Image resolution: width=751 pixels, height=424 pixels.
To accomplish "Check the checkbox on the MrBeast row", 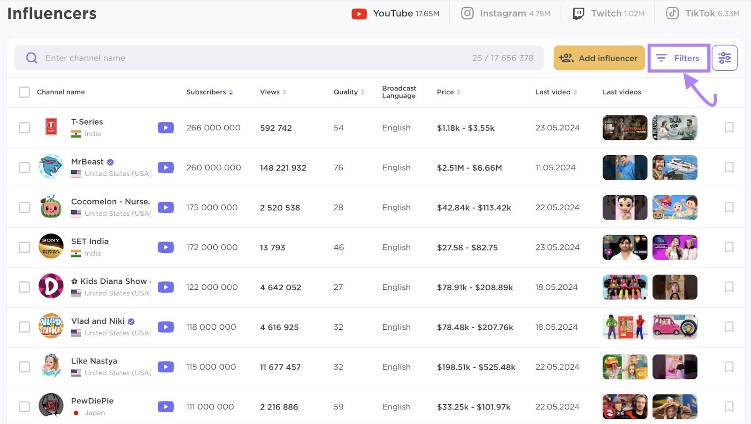I will (24, 167).
